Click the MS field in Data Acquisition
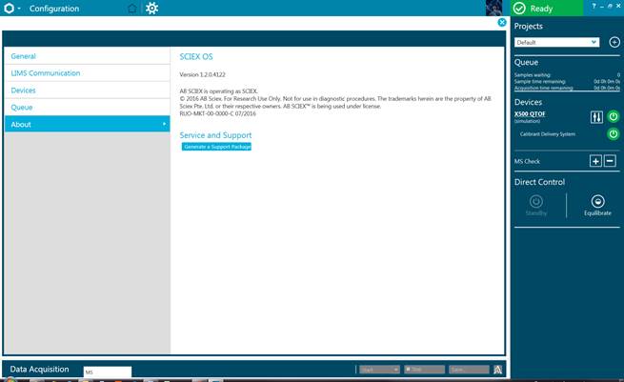The width and height of the screenshot is (624, 382). 108,372
